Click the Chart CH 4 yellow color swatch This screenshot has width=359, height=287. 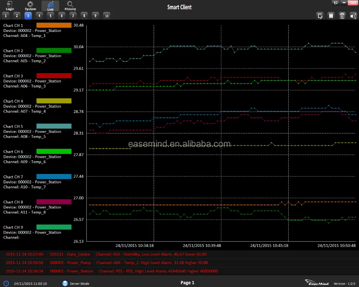click(54, 101)
